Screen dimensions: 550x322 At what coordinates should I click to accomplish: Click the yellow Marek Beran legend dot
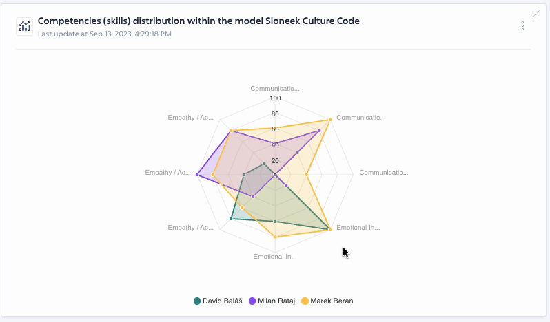(305, 301)
